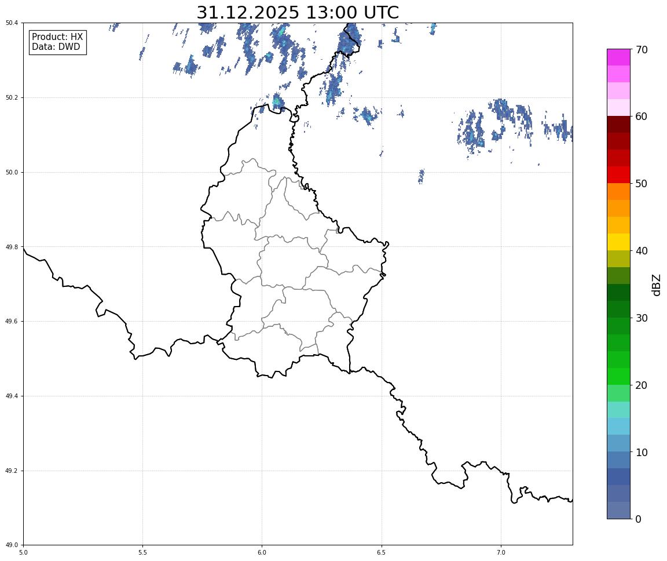
Task: Click the 5.5 longitude axis label
Action: click(x=143, y=552)
